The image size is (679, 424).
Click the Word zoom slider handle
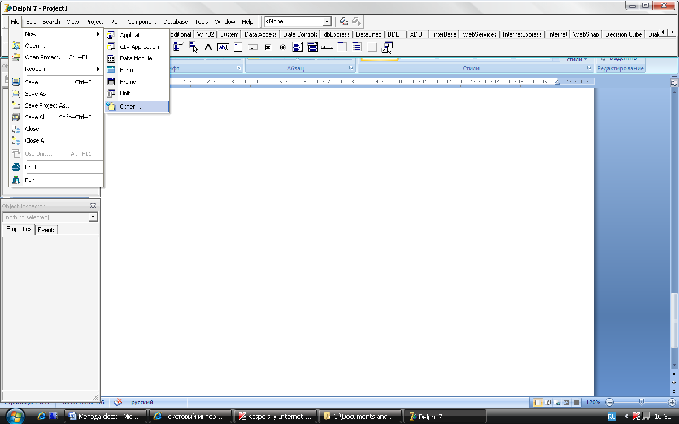641,402
